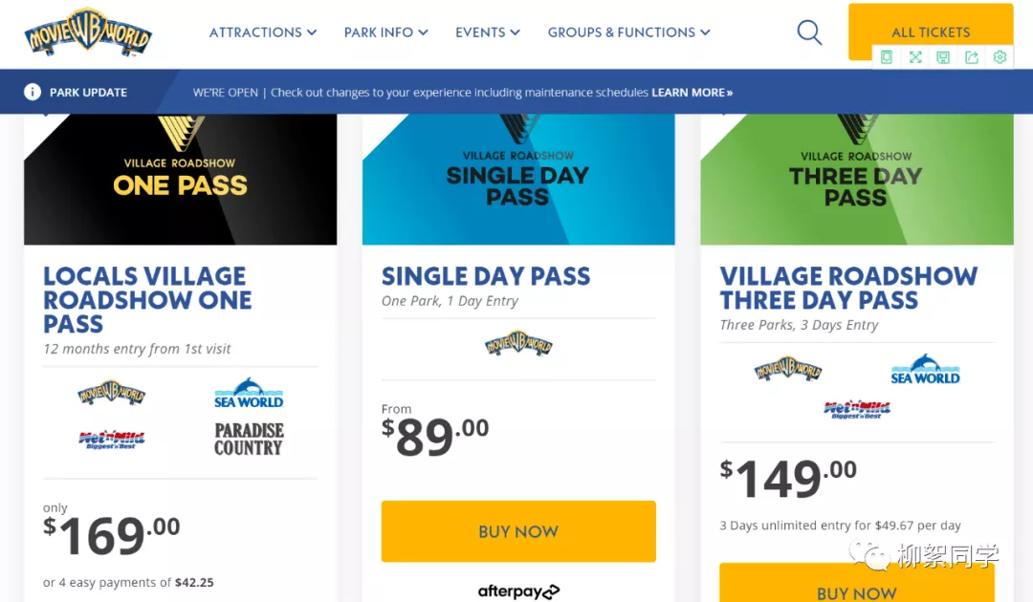Click Wet'n'Wild logo in Three Day Pass card
This screenshot has width=1033, height=602.
coord(856,410)
